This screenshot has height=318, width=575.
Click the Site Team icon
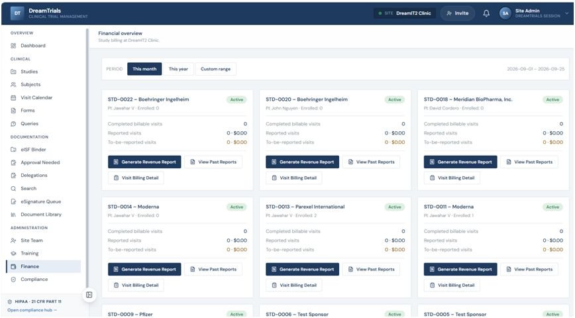tap(13, 240)
